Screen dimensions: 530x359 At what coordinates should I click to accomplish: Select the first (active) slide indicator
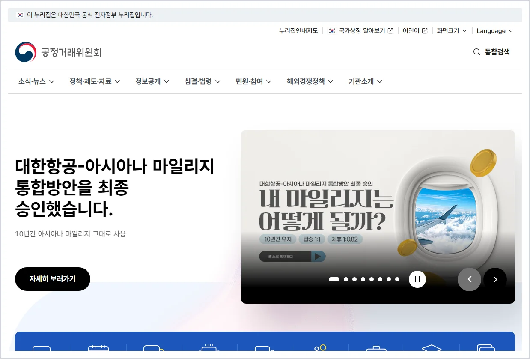pyautogui.click(x=334, y=279)
